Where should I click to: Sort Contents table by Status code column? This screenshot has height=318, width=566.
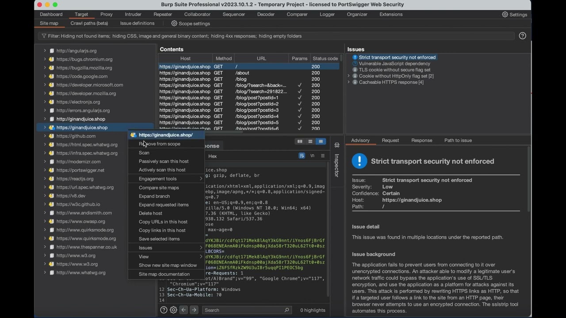325,58
